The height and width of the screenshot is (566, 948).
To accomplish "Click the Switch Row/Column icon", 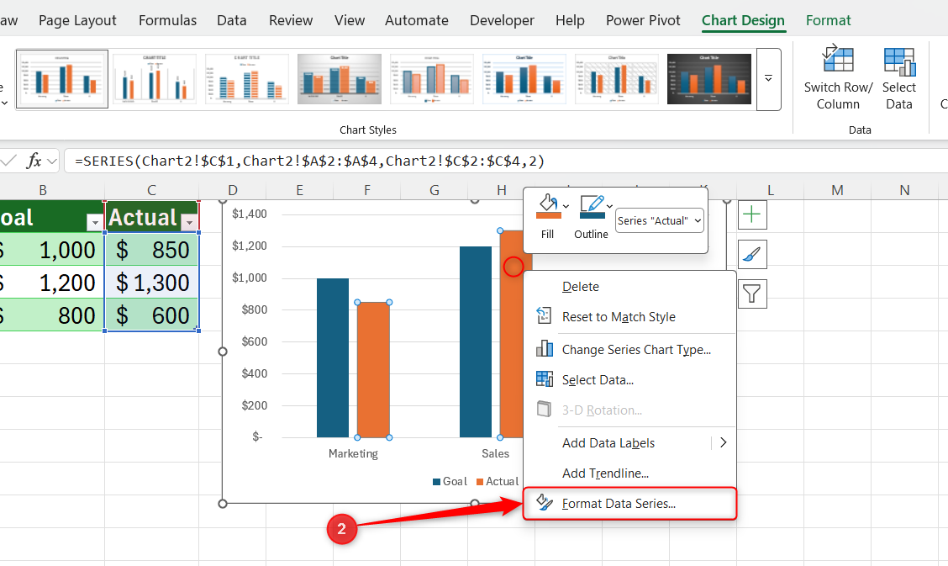I will point(838,59).
